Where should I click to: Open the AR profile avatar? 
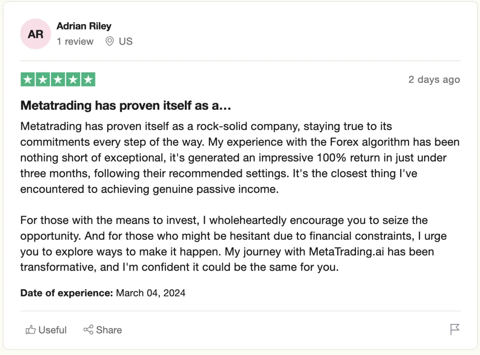click(35, 34)
